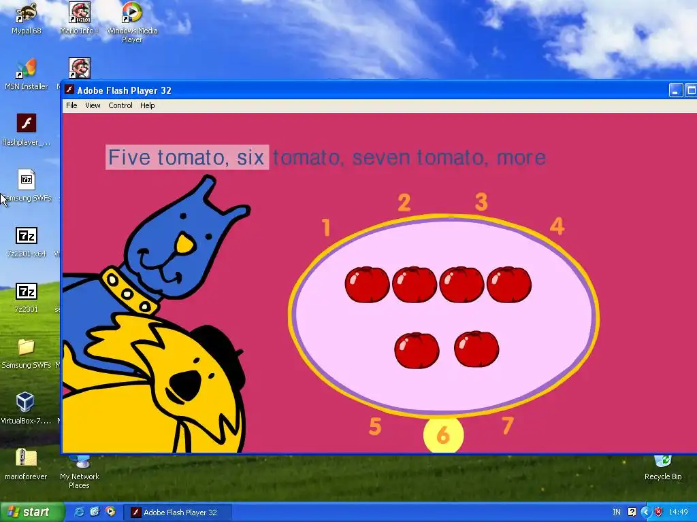Click the Show Desktop quick launch icon
Image resolution: width=697 pixels, height=522 pixels.
95,512
